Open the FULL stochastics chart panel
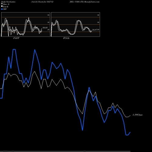Image resolution: width=152 pixels, height=152 pixels. [75, 24]
